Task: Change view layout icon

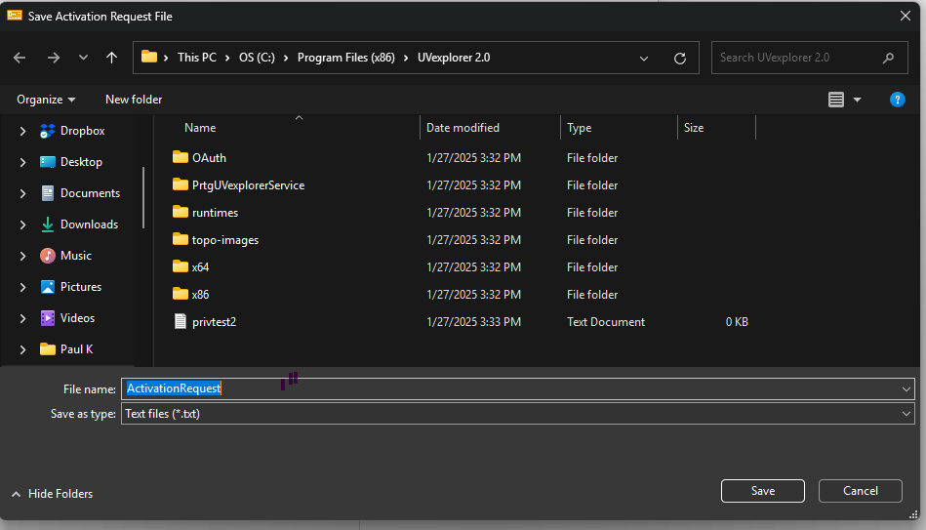Action: coord(835,100)
